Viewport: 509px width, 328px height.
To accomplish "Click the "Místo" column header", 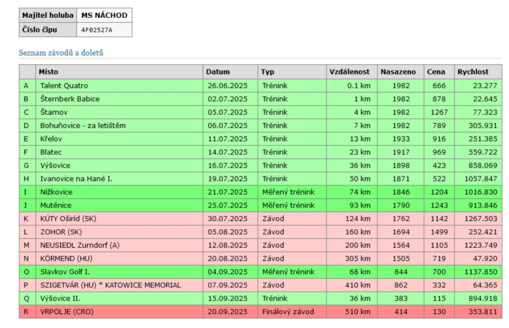I will point(48,72).
